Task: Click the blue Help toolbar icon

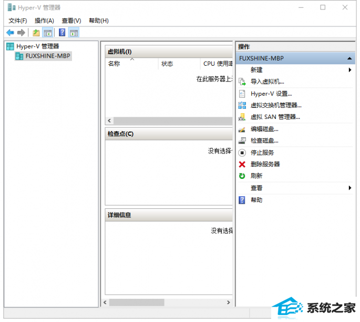Action: click(62, 33)
